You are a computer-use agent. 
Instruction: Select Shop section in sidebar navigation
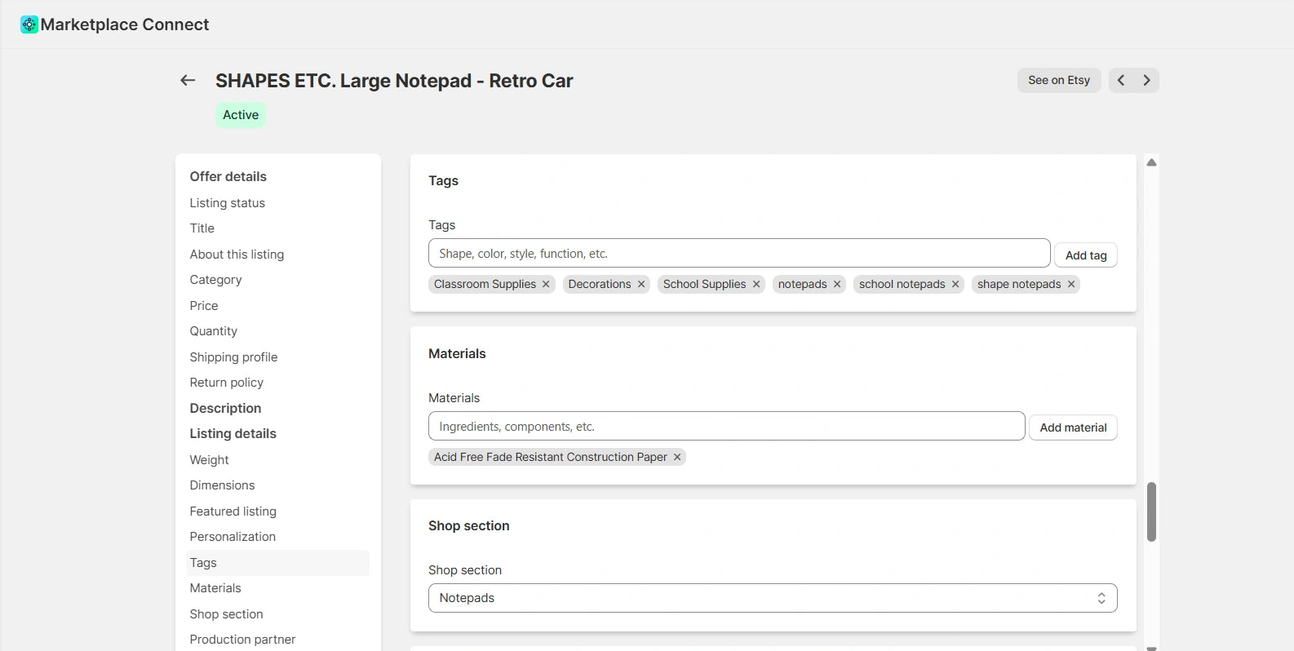coord(227,614)
